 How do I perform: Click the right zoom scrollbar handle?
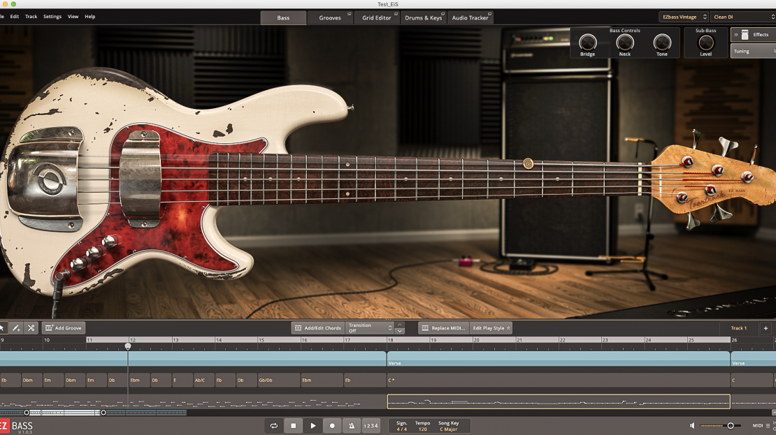[103, 412]
